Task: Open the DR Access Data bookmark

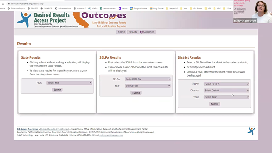Action: coord(63,8)
